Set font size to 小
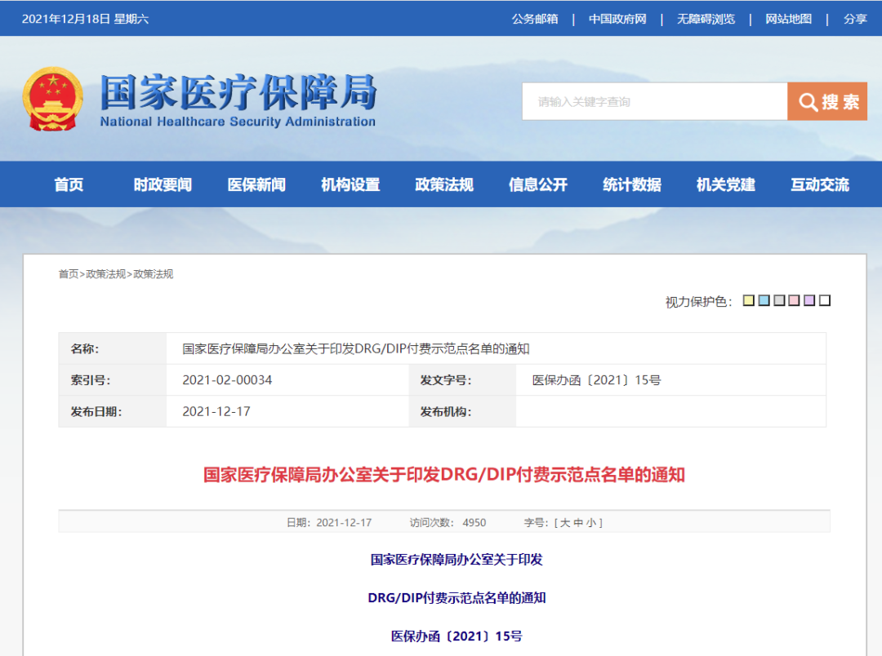Viewport: 882px width, 656px height. (590, 523)
